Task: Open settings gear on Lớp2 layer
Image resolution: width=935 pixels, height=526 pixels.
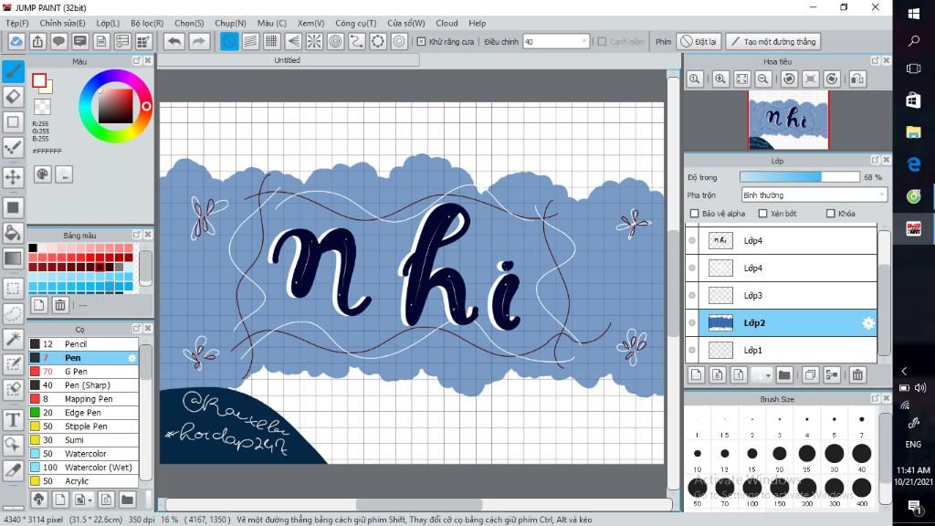Action: [x=868, y=322]
